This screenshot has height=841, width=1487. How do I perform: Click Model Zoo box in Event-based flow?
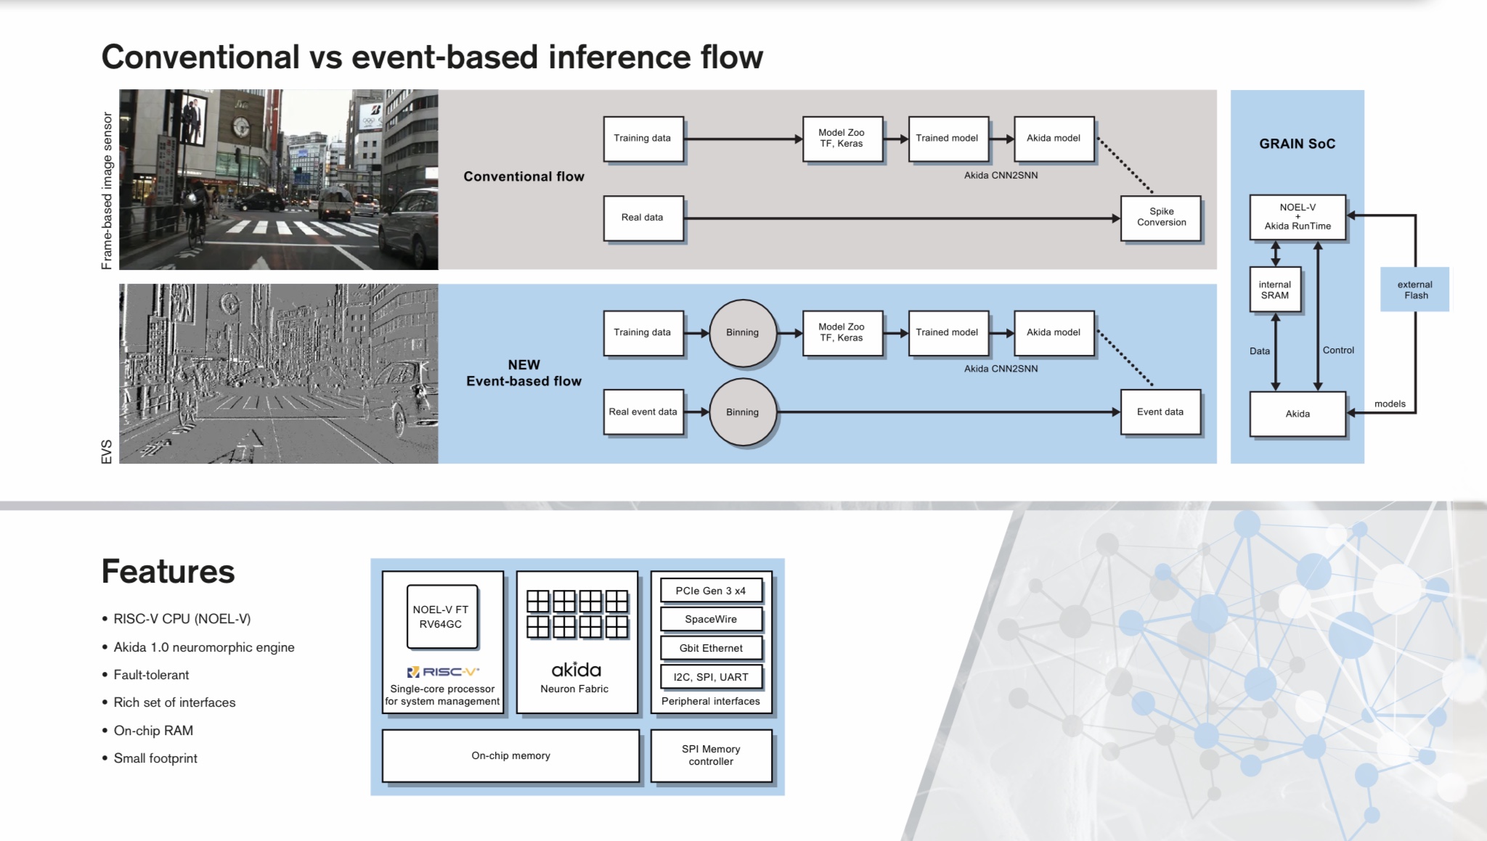(x=842, y=333)
